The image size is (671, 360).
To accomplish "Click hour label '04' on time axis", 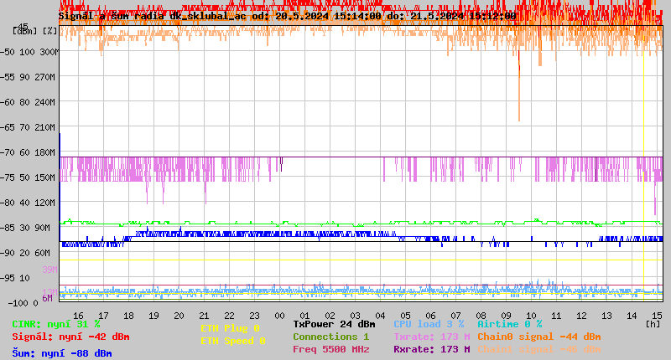I will 380,316.
